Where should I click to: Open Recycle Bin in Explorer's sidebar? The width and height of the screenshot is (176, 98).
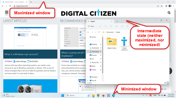point(94,62)
